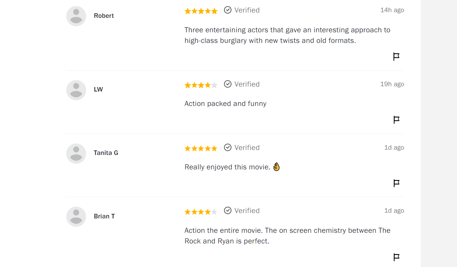Click the Verified badge on Tanita G's review
This screenshot has width=457, height=267.
pyautogui.click(x=242, y=147)
